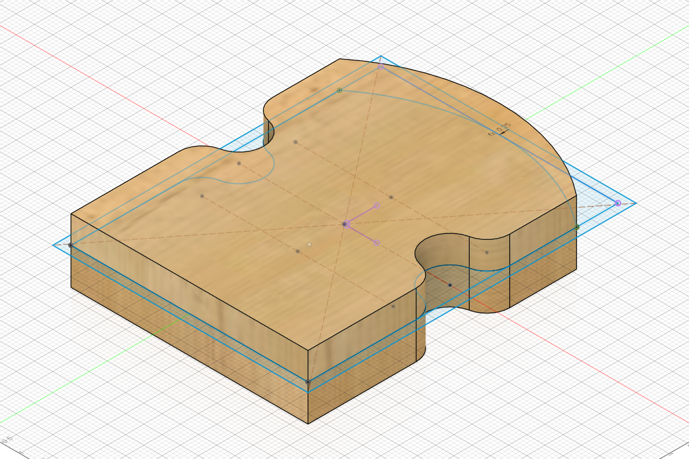The image size is (689, 459).
Task: Click the sketch origin point at center
Action: (345, 224)
